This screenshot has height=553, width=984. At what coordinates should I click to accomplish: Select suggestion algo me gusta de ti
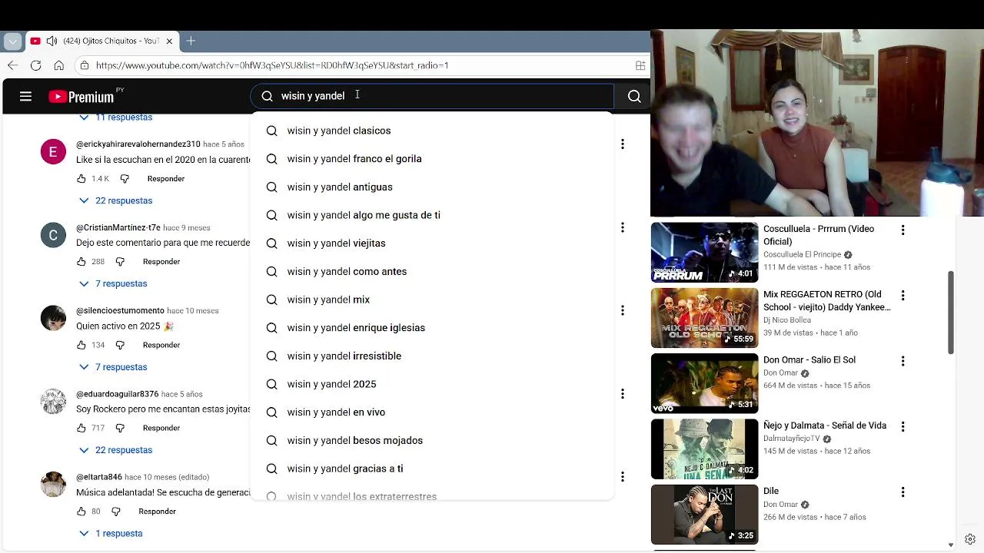(x=432, y=215)
